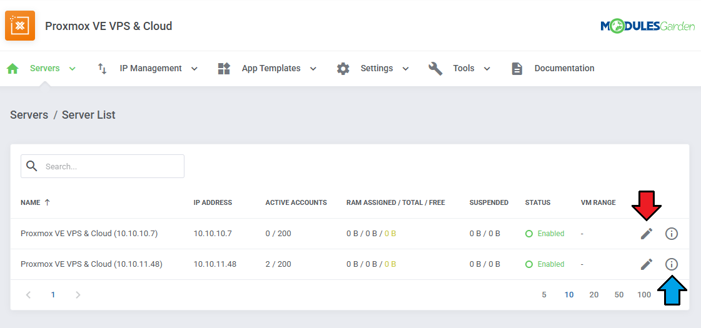This screenshot has height=328, width=701.
Task: Click the Tools wrench icon
Action: coord(435,68)
